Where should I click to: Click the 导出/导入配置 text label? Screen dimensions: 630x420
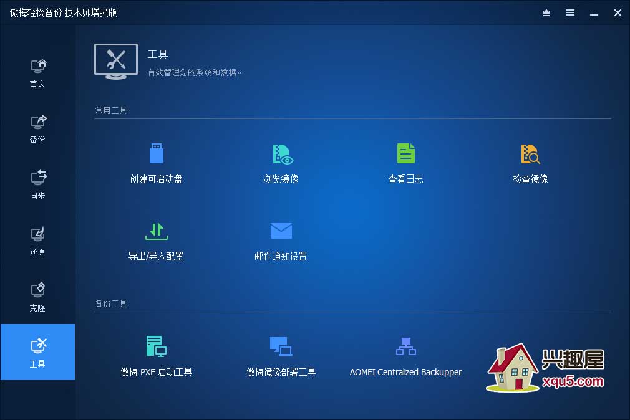(156, 256)
